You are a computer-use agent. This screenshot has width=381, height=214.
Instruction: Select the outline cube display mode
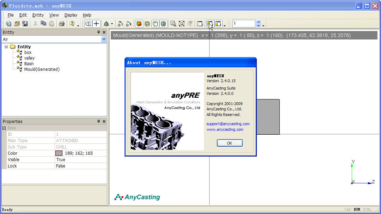pos(155,24)
